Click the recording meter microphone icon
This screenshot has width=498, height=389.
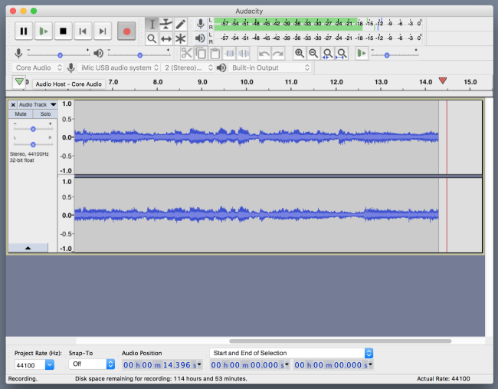[201, 24]
